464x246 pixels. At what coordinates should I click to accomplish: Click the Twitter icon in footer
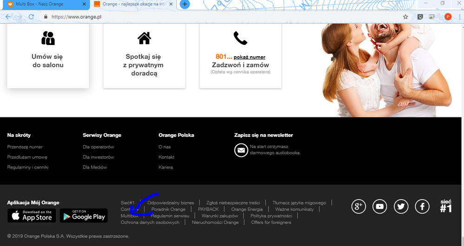(x=401, y=207)
